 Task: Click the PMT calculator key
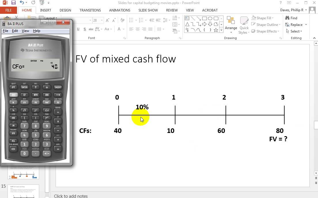pos(47,102)
